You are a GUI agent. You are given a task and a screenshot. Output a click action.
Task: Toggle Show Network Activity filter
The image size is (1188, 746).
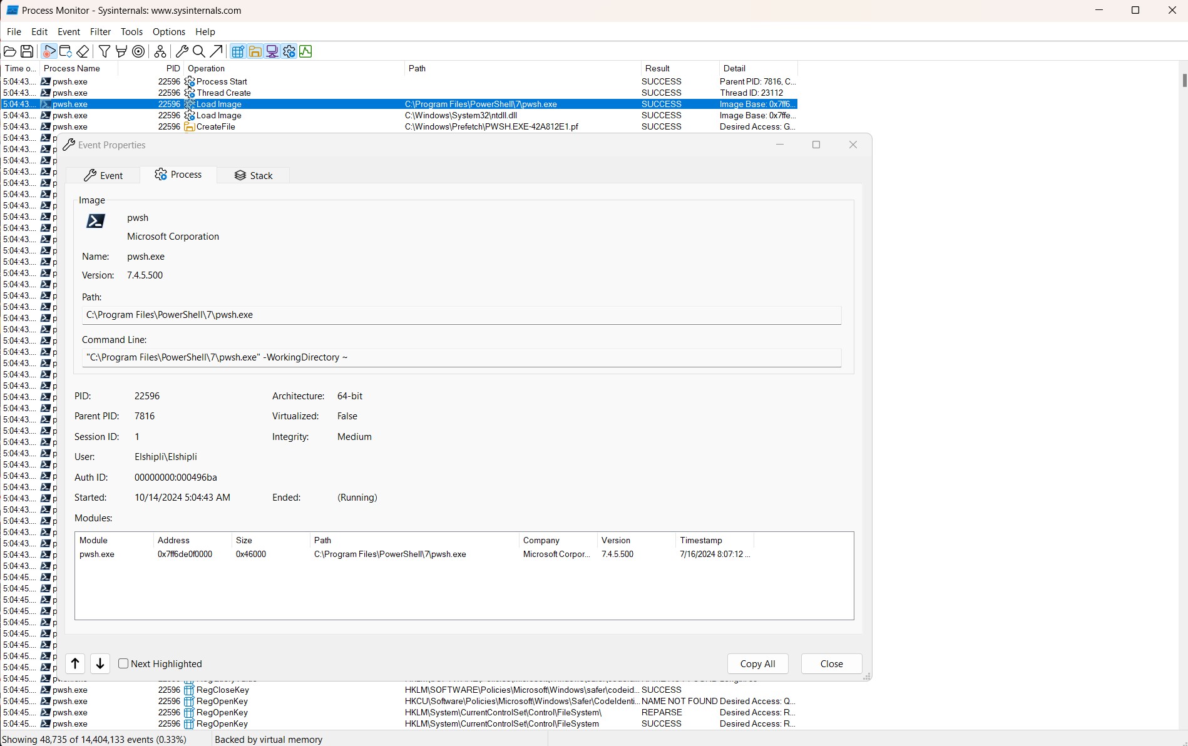(272, 51)
